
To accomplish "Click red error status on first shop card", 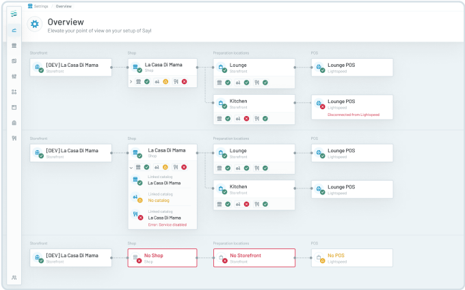I will point(185,82).
